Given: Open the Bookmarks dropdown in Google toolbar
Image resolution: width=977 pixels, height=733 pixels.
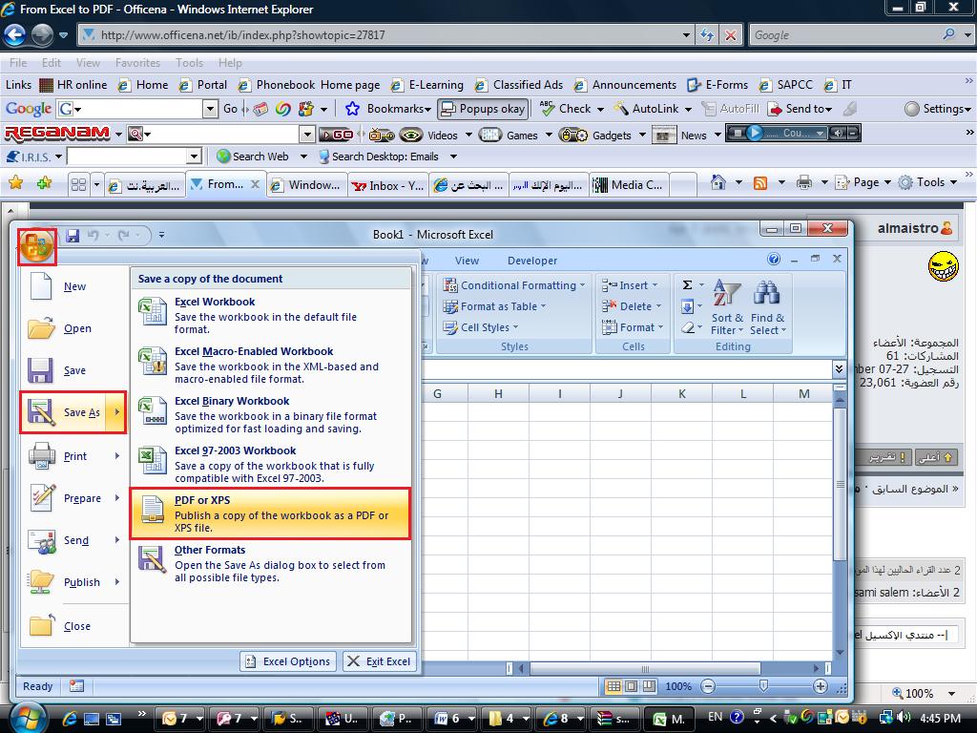Looking at the screenshot, I should [389, 109].
